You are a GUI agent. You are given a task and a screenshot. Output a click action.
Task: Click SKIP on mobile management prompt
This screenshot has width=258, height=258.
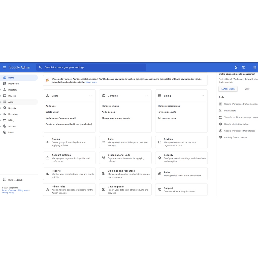pos(247,89)
